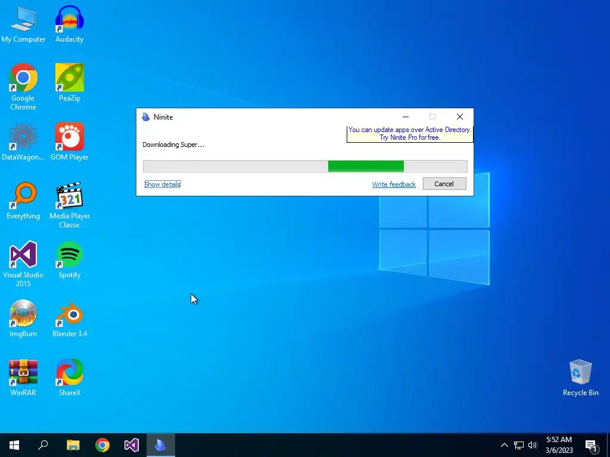This screenshot has height=457, width=610.
Task: Launch Spotify from the desktop
Action: pos(70,260)
